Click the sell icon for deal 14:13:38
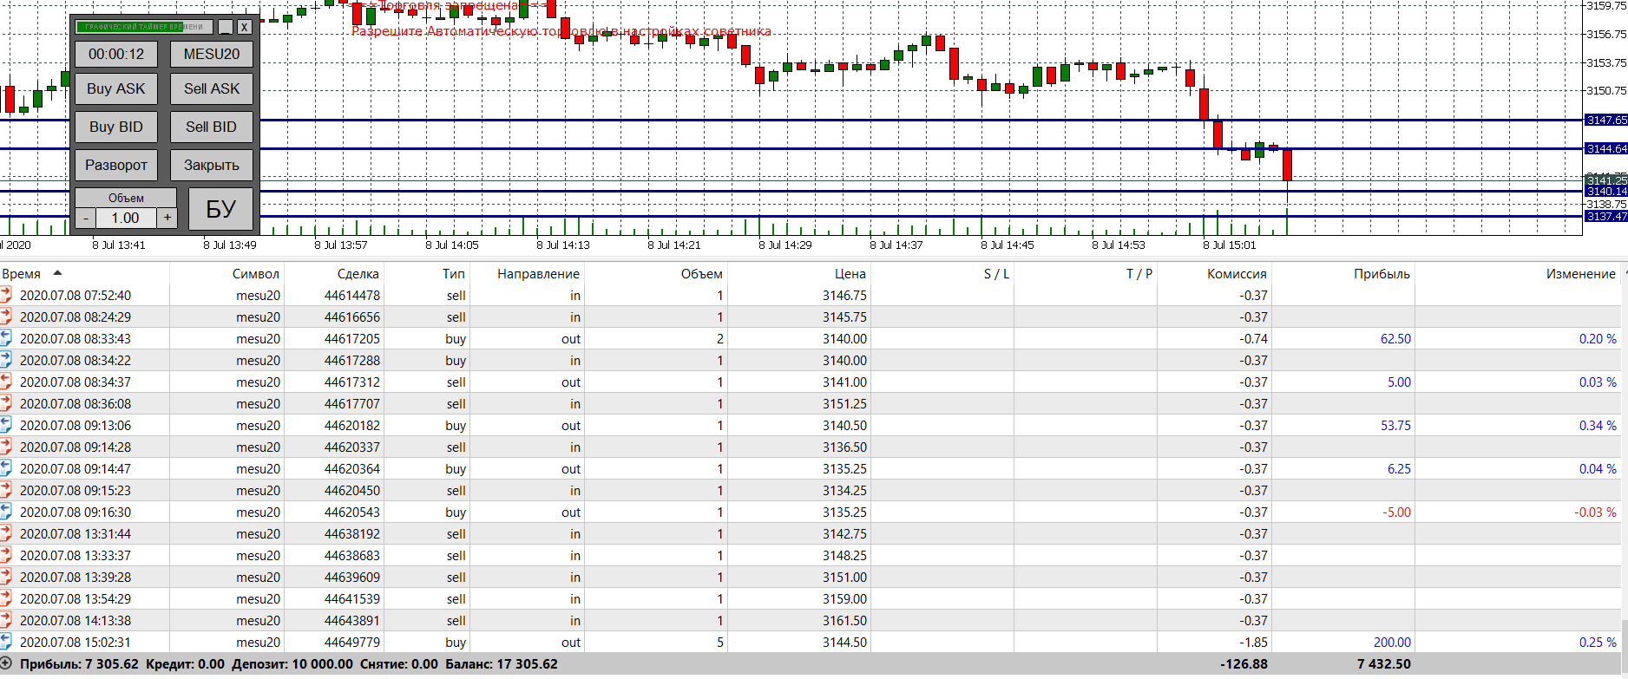 coord(6,620)
